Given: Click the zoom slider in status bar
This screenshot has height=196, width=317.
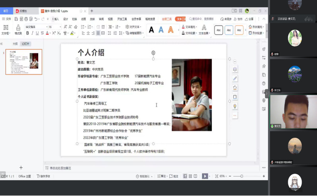Looking at the screenshot, I should [x=242, y=176].
